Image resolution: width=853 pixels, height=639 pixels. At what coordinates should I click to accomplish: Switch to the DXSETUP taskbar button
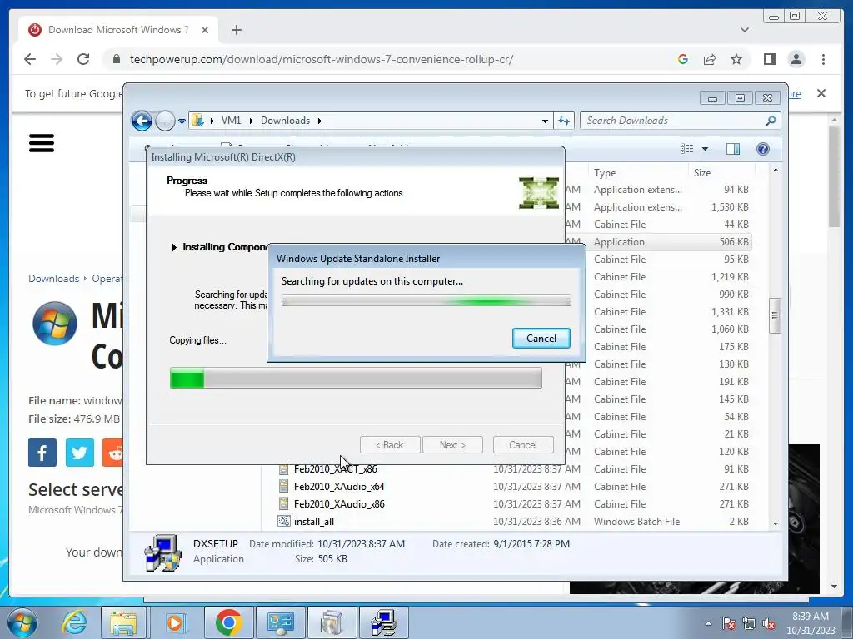(x=384, y=622)
